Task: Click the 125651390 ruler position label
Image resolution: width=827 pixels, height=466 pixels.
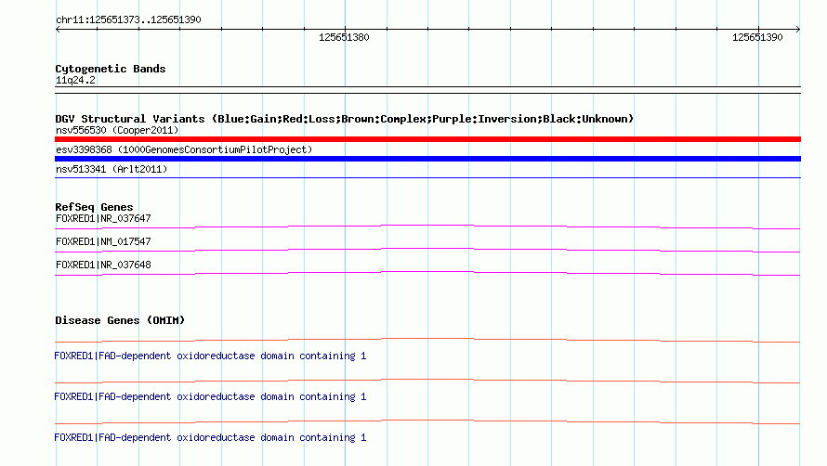Action: point(757,37)
